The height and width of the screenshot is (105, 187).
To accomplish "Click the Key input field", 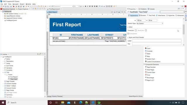I will [157, 44].
